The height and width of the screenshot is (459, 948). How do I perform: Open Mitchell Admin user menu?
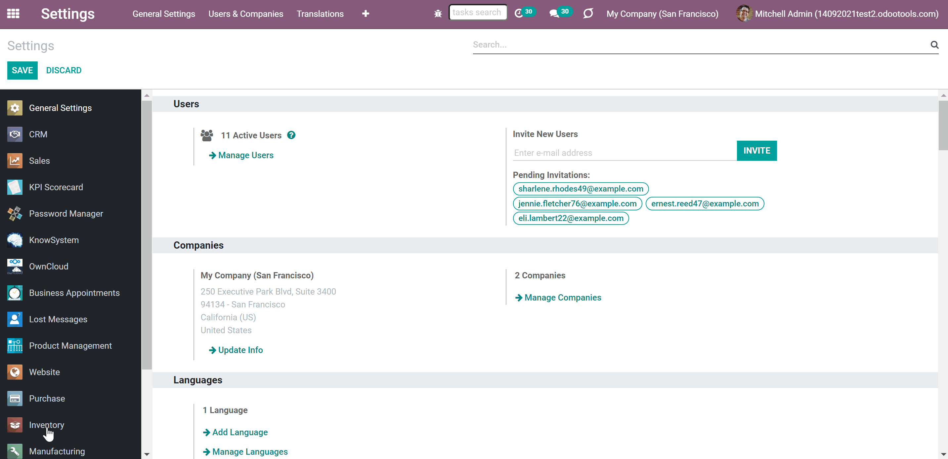coord(837,14)
